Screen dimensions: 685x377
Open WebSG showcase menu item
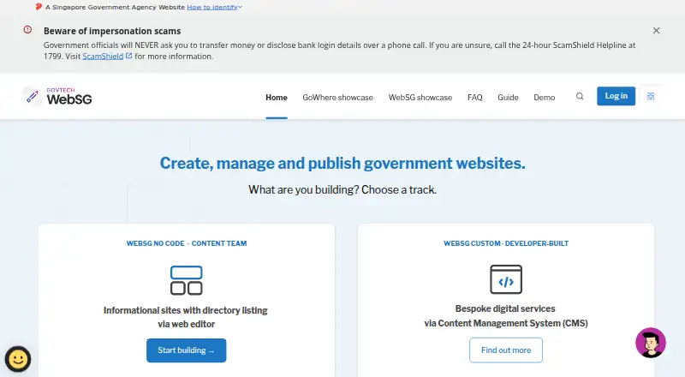pyautogui.click(x=420, y=98)
